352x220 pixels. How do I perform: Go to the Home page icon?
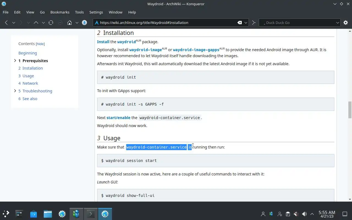tap(70, 23)
